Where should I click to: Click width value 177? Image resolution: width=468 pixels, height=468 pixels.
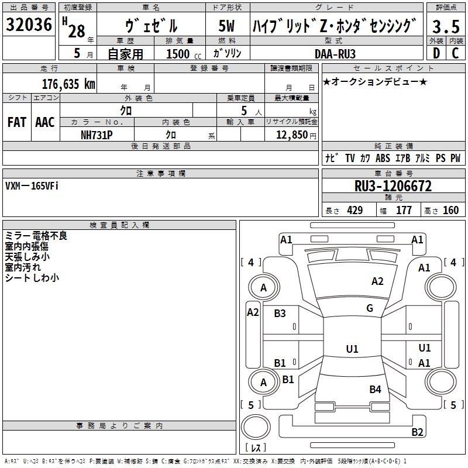pyautogui.click(x=404, y=211)
